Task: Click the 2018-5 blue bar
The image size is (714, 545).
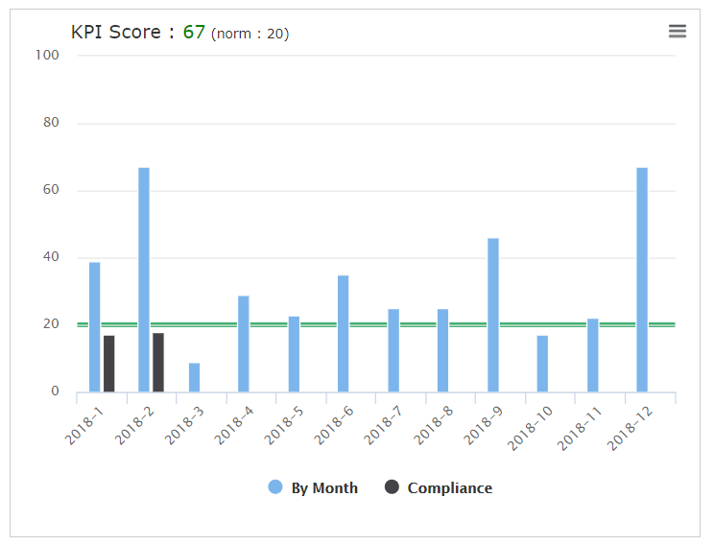Action: (x=295, y=354)
